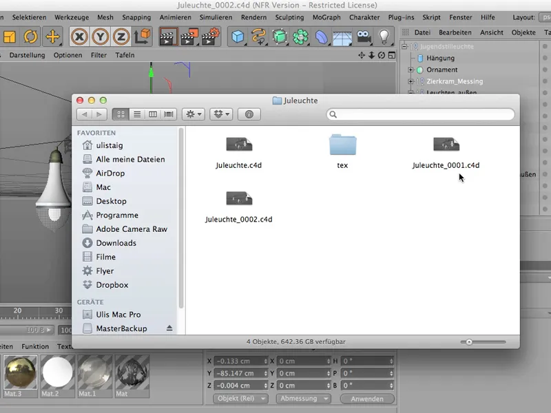
Task: Open Finder action gear dropdown
Action: click(x=194, y=114)
